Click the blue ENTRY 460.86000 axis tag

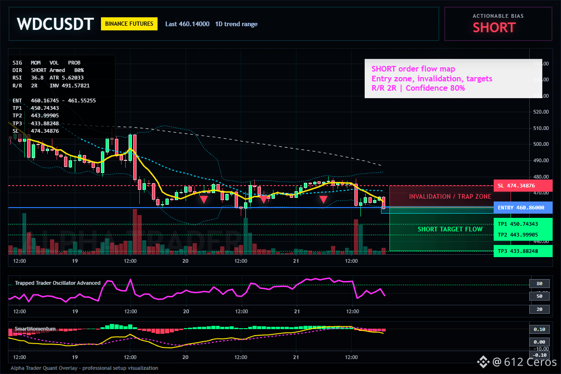tap(523, 208)
